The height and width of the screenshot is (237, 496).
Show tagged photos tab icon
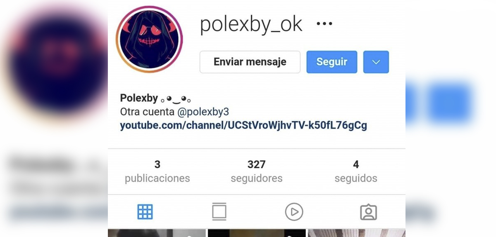pos(368,212)
